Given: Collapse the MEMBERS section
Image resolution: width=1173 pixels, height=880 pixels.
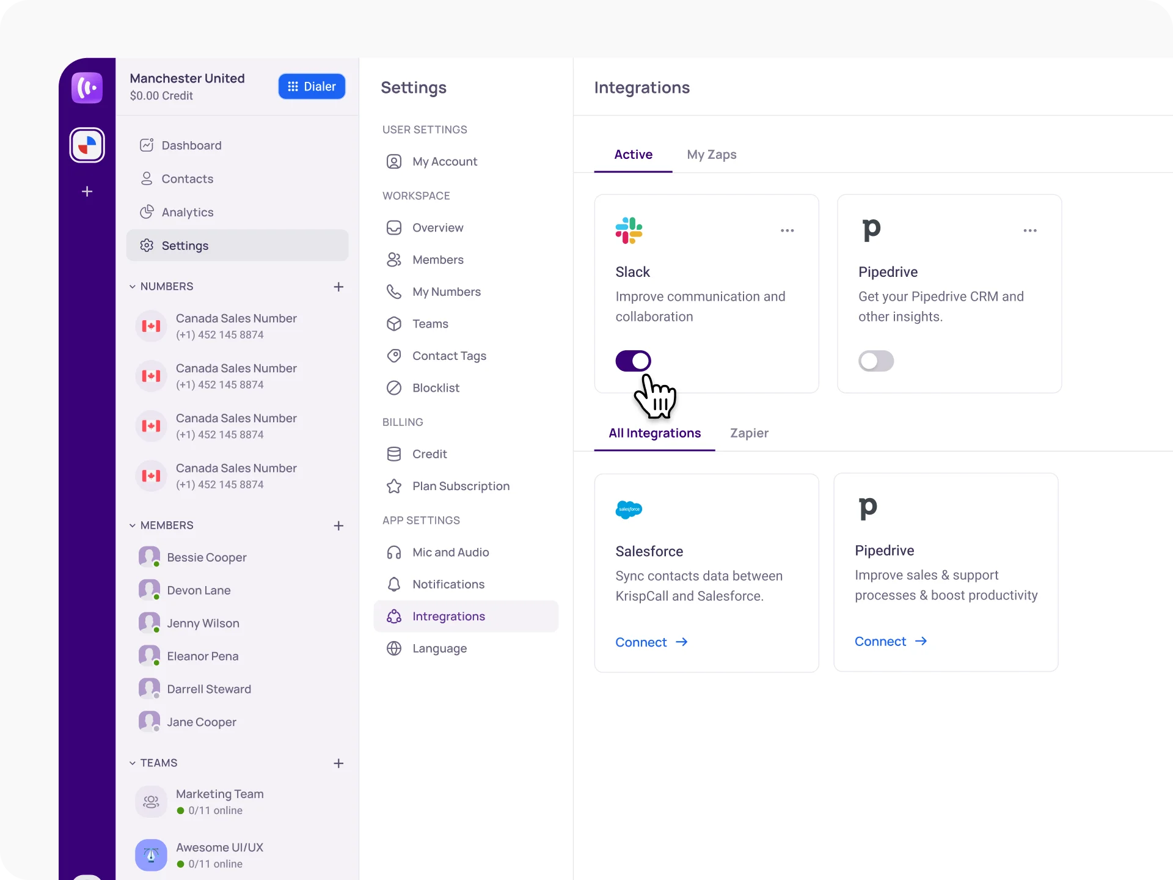Looking at the screenshot, I should click(133, 526).
